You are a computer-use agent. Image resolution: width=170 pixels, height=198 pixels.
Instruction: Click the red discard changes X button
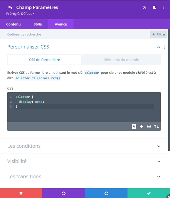(x=21, y=193)
